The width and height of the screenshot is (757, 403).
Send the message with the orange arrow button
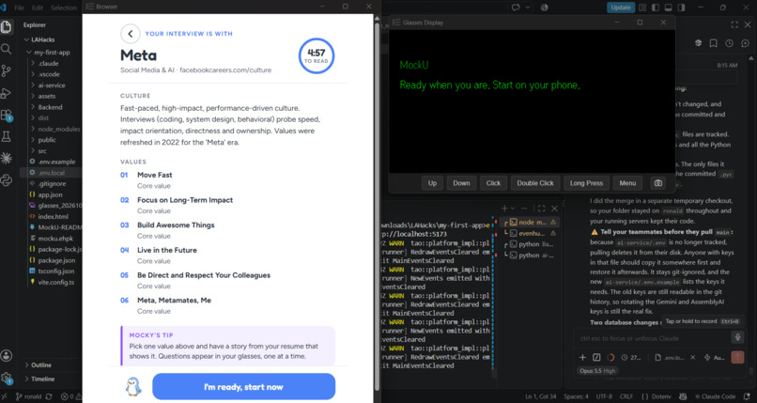737,357
